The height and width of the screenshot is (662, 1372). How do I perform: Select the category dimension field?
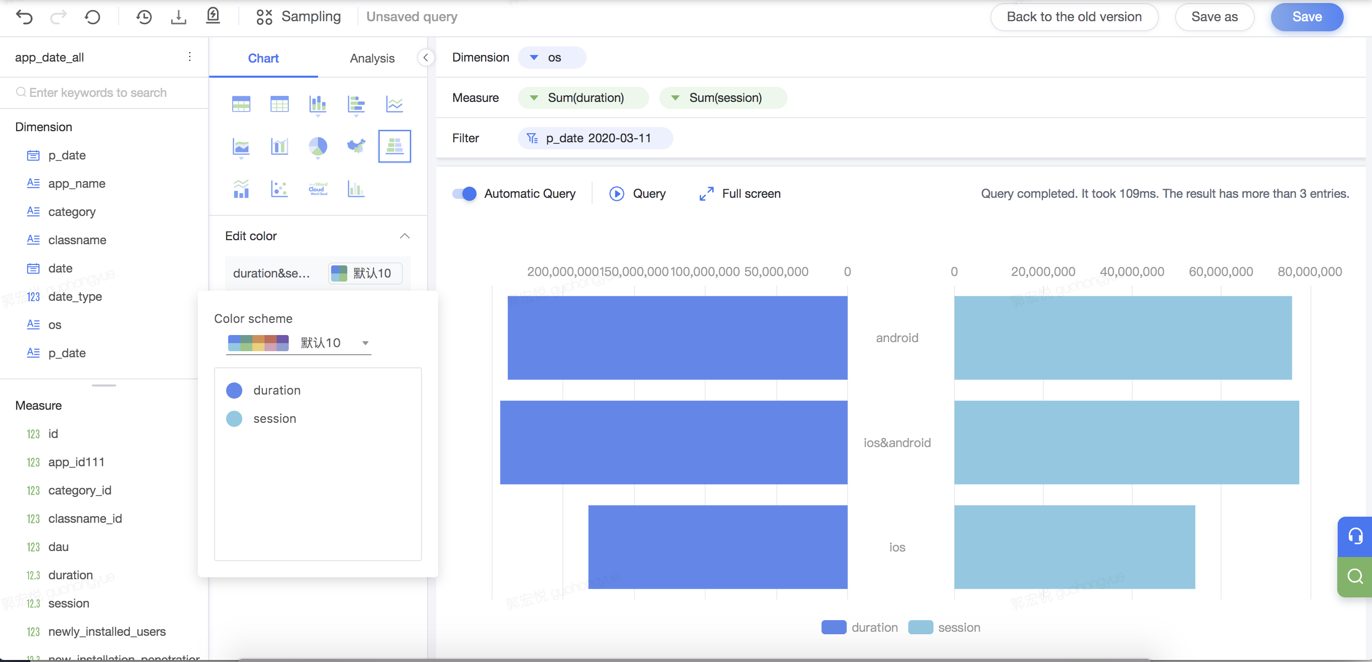click(x=72, y=212)
